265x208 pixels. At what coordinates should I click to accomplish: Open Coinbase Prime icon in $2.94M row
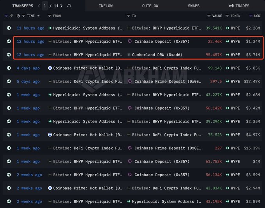(50, 188)
